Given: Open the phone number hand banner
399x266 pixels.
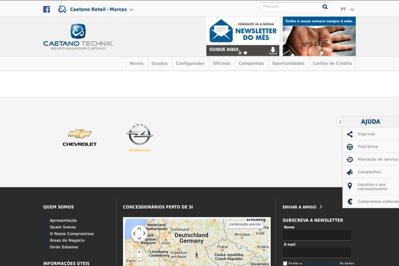Looking at the screenshot, I should [x=319, y=37].
